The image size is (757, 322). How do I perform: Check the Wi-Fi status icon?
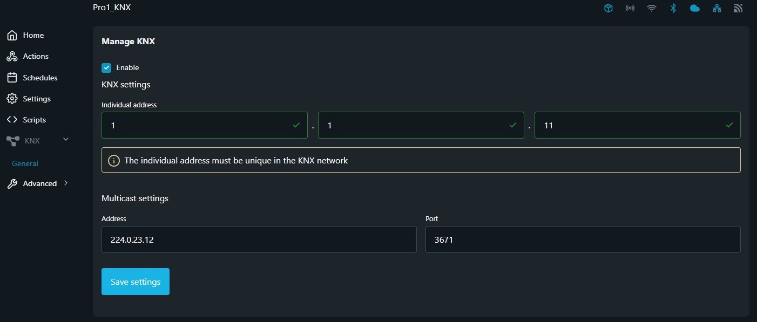click(651, 8)
